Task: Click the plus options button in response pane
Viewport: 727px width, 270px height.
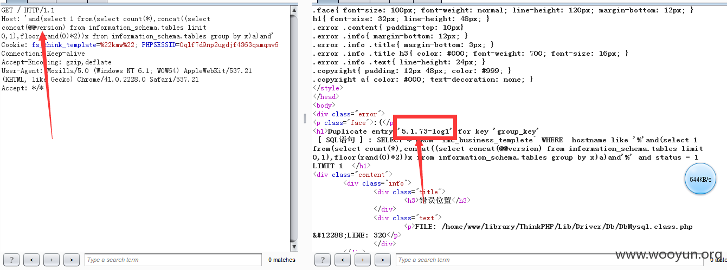Action: point(363,260)
